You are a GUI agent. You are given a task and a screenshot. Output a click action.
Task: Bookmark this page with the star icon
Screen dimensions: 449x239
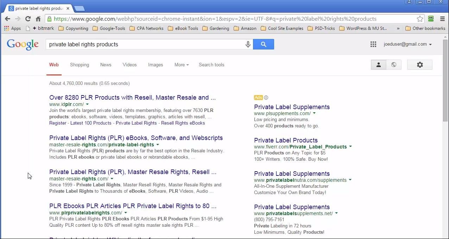click(x=420, y=19)
